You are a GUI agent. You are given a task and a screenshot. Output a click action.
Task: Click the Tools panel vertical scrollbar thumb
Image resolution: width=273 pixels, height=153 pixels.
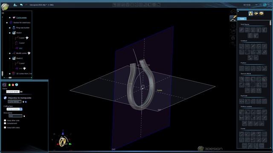tap(270, 23)
